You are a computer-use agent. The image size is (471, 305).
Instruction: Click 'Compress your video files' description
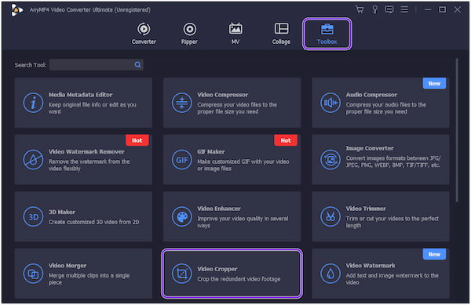(237, 108)
